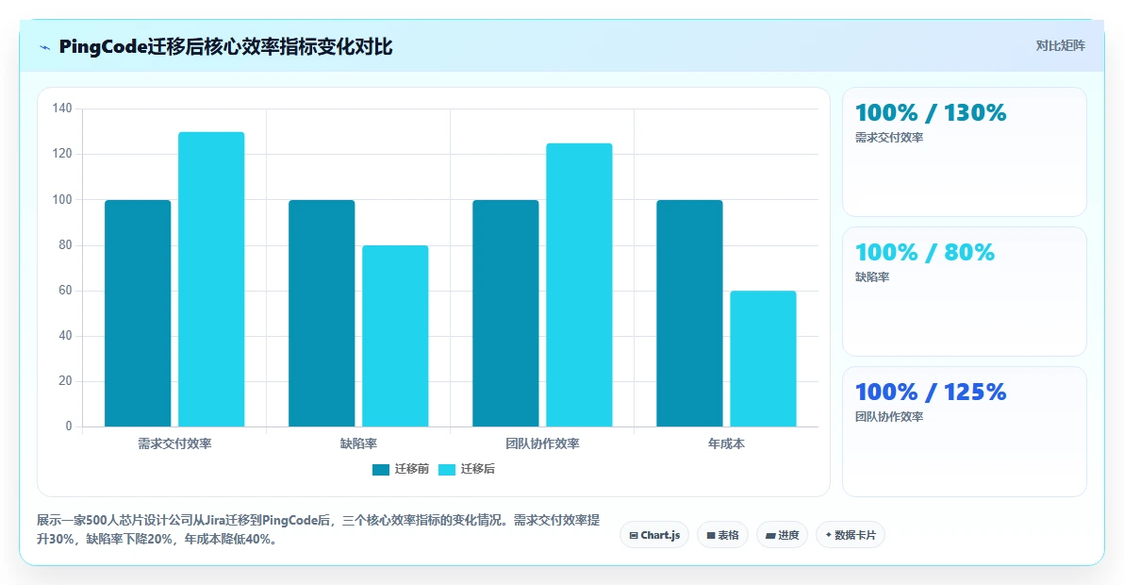Click the light cyan 迁移后 legend swatch
Viewport: 1124px width, 585px height.
click(447, 470)
